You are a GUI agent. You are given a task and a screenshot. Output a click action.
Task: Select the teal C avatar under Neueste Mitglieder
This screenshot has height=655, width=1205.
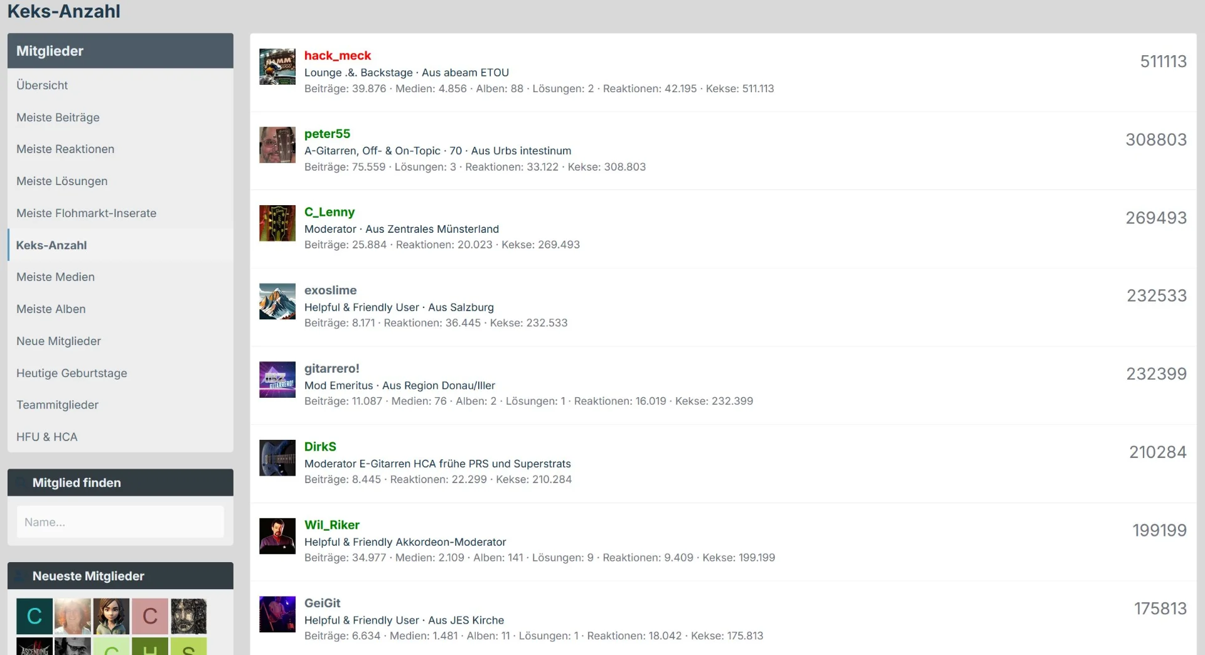pos(35,616)
